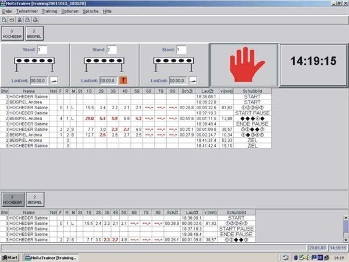Click the target rack image of Stand 2
This screenshot has height=262, width=349.
104,60
